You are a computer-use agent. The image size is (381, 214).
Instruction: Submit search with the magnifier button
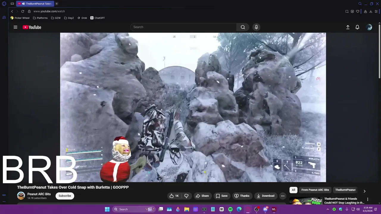[243, 27]
